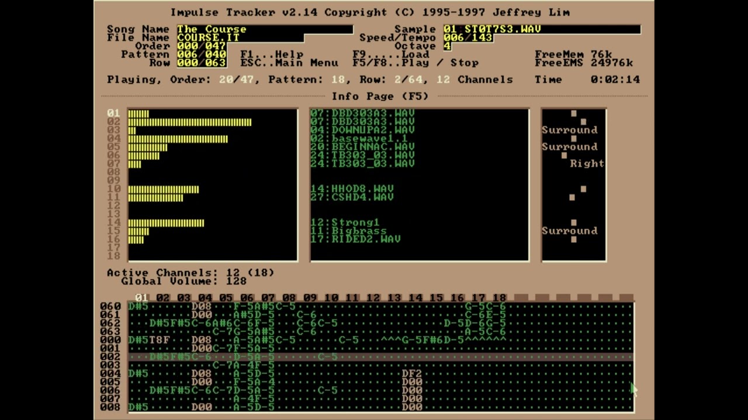
Task: Click sample name 04:DOWNUPA2.WAV
Action: tap(362, 130)
